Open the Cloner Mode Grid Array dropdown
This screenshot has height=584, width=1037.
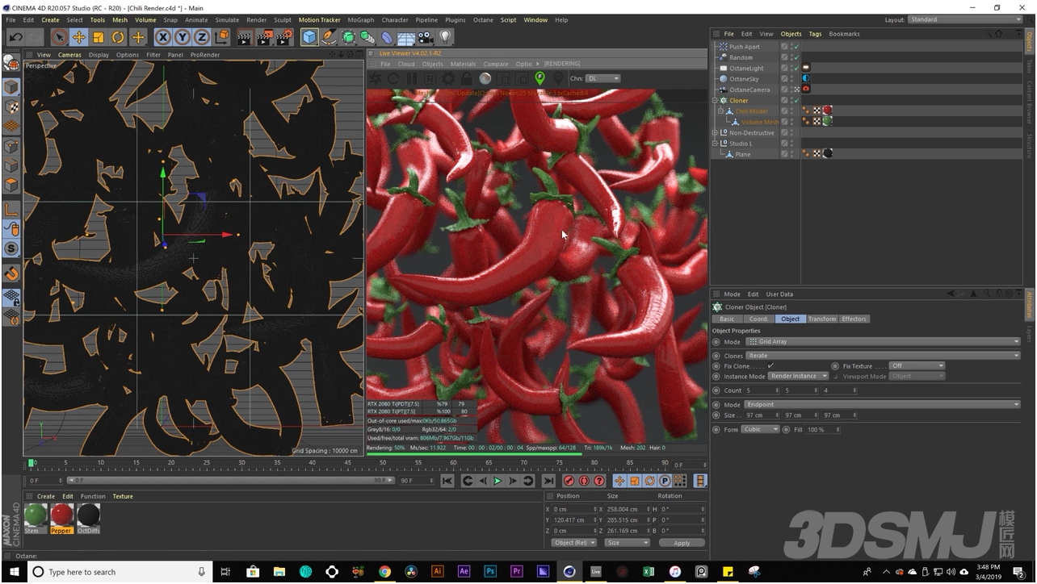click(x=883, y=342)
